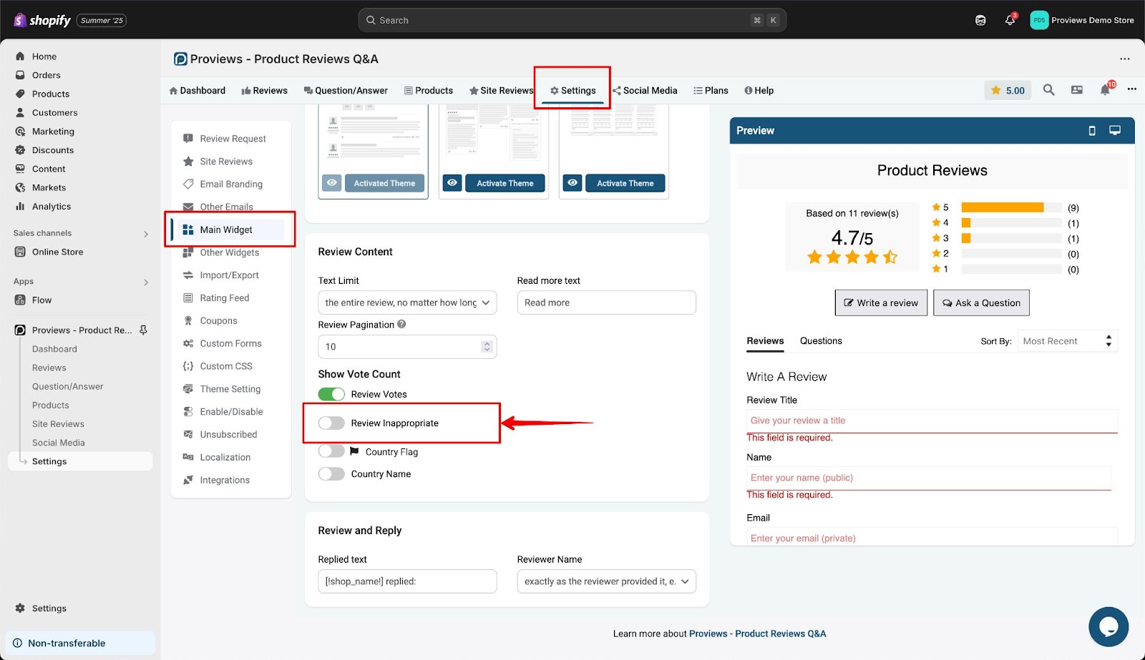The width and height of the screenshot is (1145, 660).
Task: Preview the activated theme eye icon
Action: [331, 183]
